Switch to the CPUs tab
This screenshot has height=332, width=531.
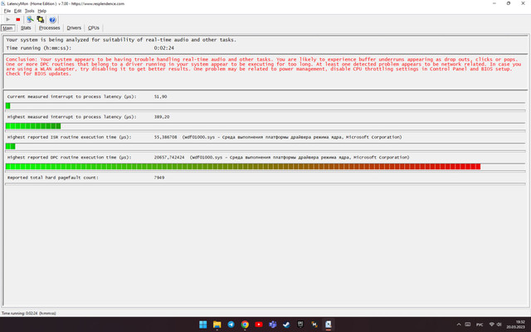pos(94,28)
